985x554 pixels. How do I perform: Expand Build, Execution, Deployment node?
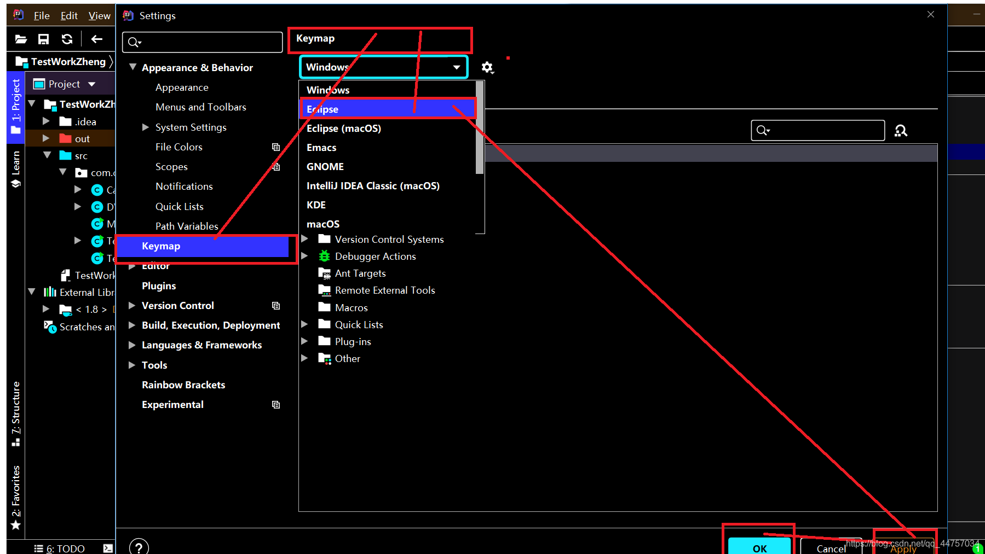(x=132, y=325)
